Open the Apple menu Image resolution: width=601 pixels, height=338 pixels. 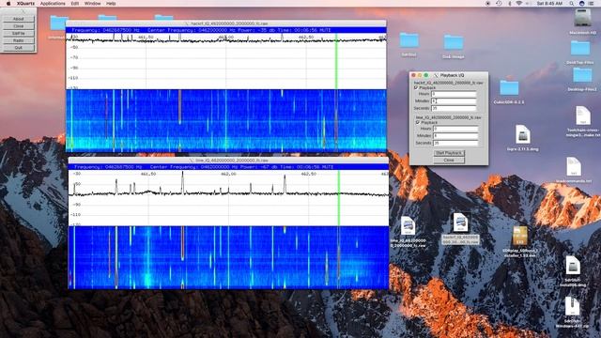tap(8, 3)
